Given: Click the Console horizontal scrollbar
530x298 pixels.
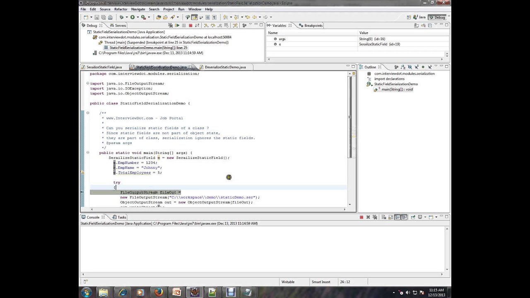Looking at the screenshot, I should tap(262, 274).
